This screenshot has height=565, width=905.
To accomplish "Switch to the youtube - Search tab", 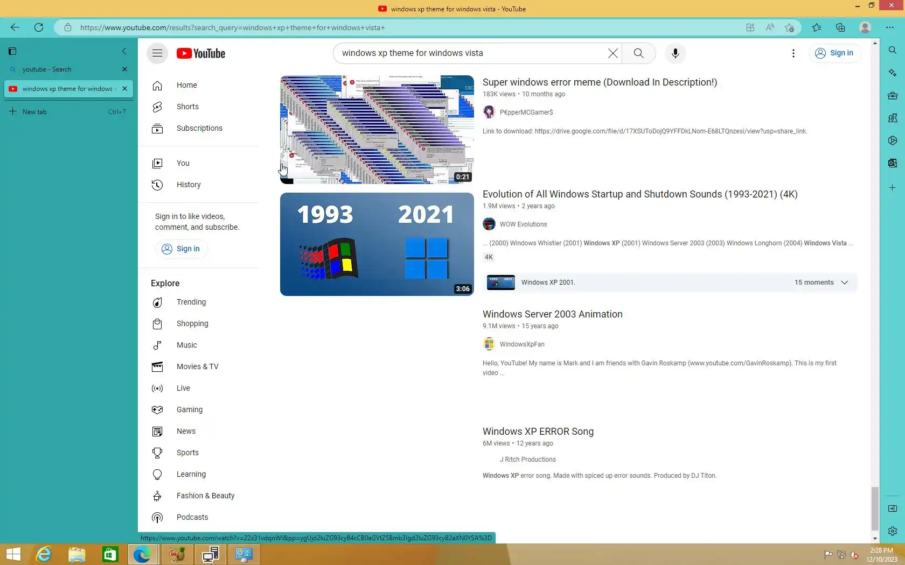I will pyautogui.click(x=62, y=69).
